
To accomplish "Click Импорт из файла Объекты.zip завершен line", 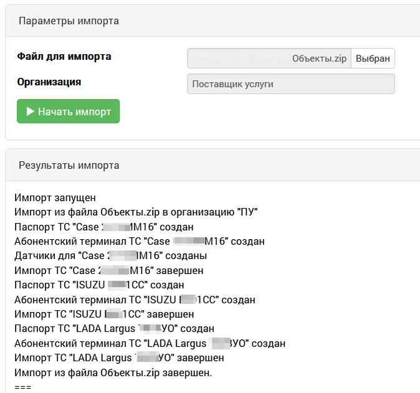I will click(x=113, y=372).
